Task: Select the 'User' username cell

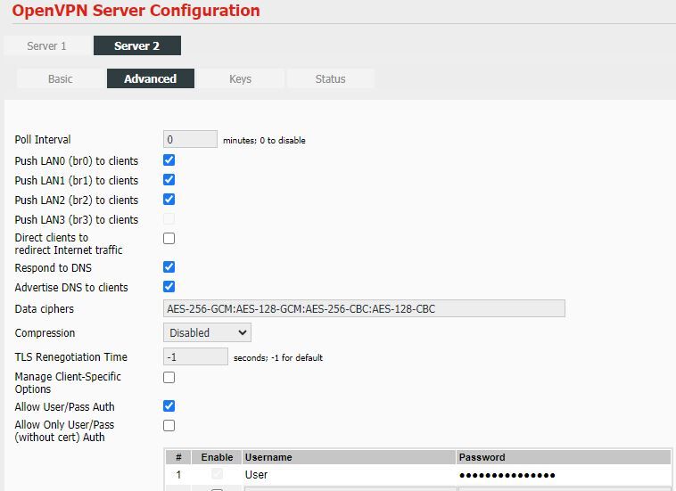Action: click(349, 475)
